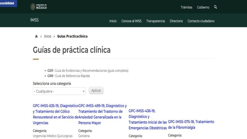Open Directorio menu item
Screen dimensions: 247x139
176,21
